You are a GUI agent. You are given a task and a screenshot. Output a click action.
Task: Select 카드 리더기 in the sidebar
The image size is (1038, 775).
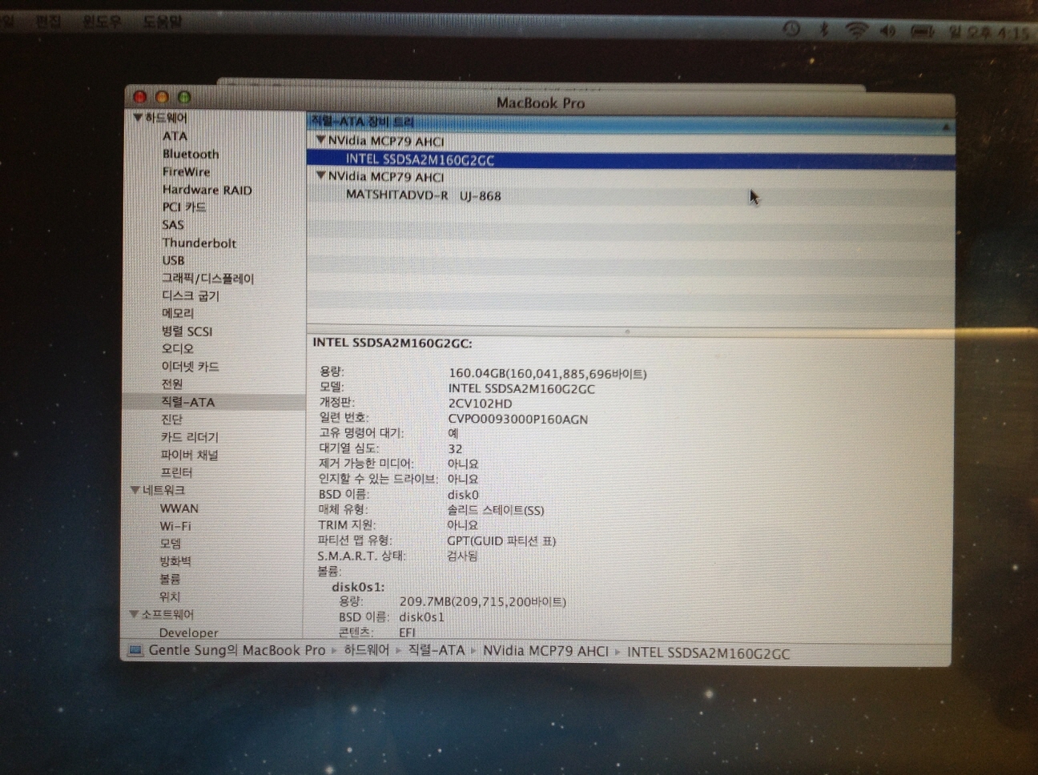pyautogui.click(x=189, y=437)
